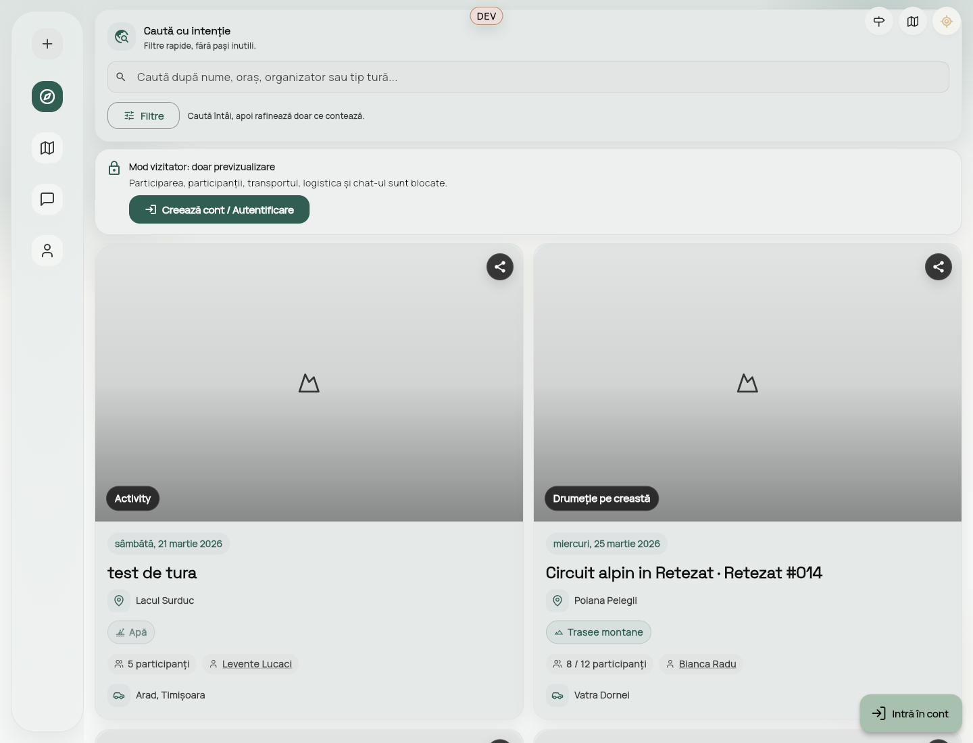Focus the Caută după nume search field
Viewport: 973px width, 743px height.
click(528, 77)
